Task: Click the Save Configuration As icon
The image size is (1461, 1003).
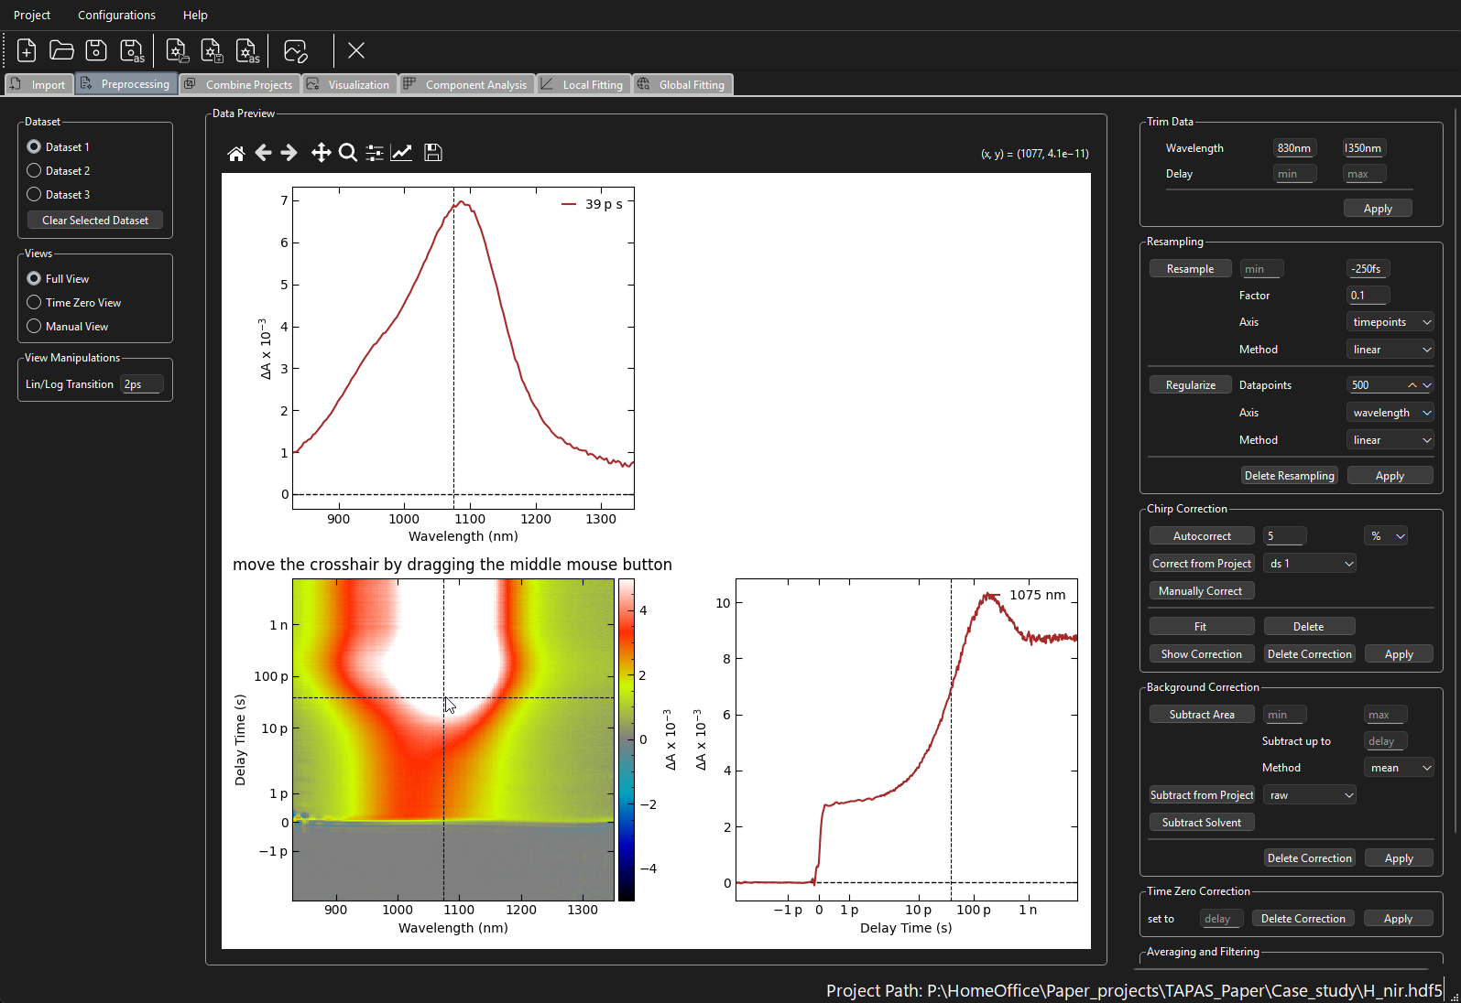Action: tap(247, 50)
